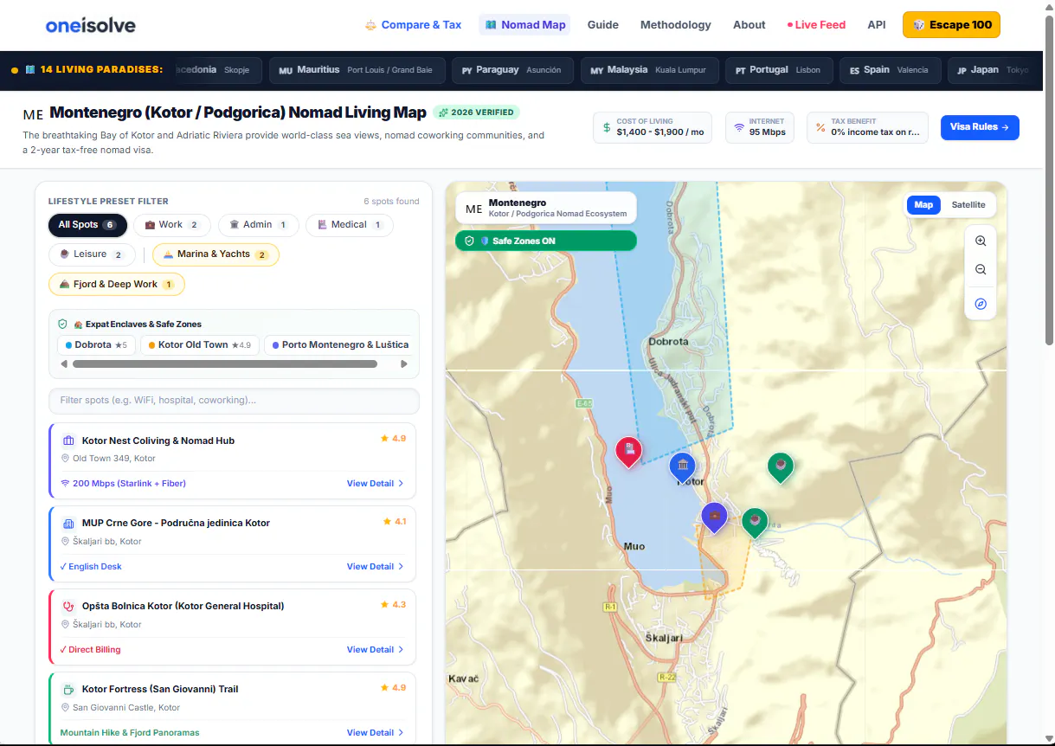This screenshot has width=1055, height=746.
Task: Click the Escape 100 button
Action: (x=951, y=25)
